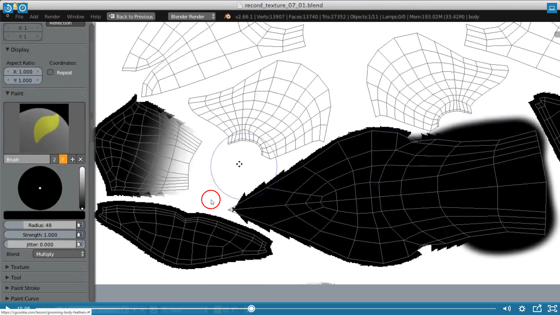The height and width of the screenshot is (315, 560).
Task: Click the brush name field
Action: (27, 160)
